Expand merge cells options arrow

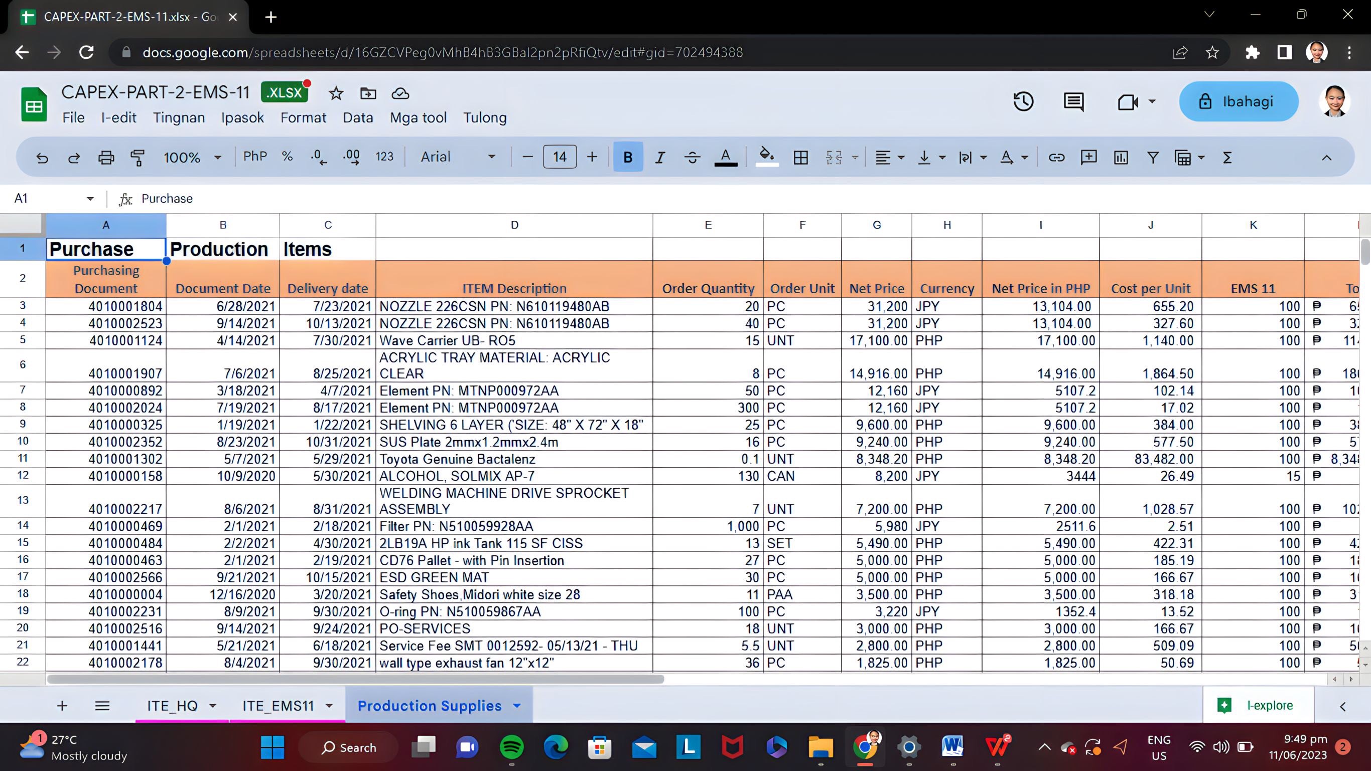pos(855,157)
